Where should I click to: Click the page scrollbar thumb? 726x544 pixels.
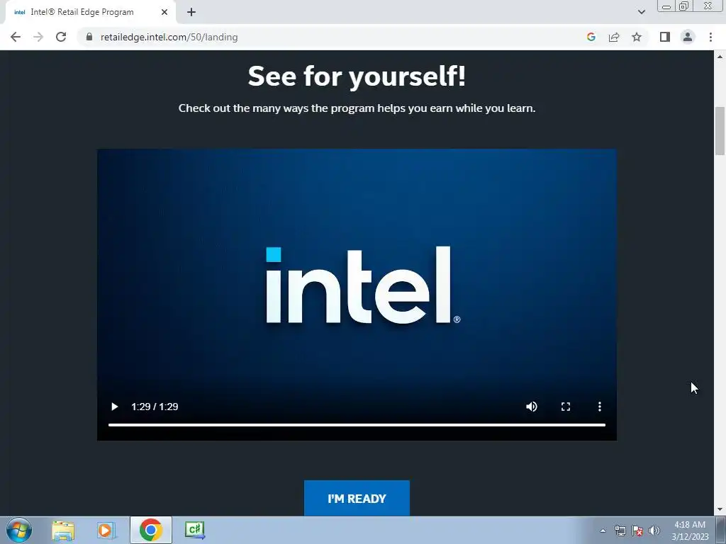pyautogui.click(x=720, y=131)
